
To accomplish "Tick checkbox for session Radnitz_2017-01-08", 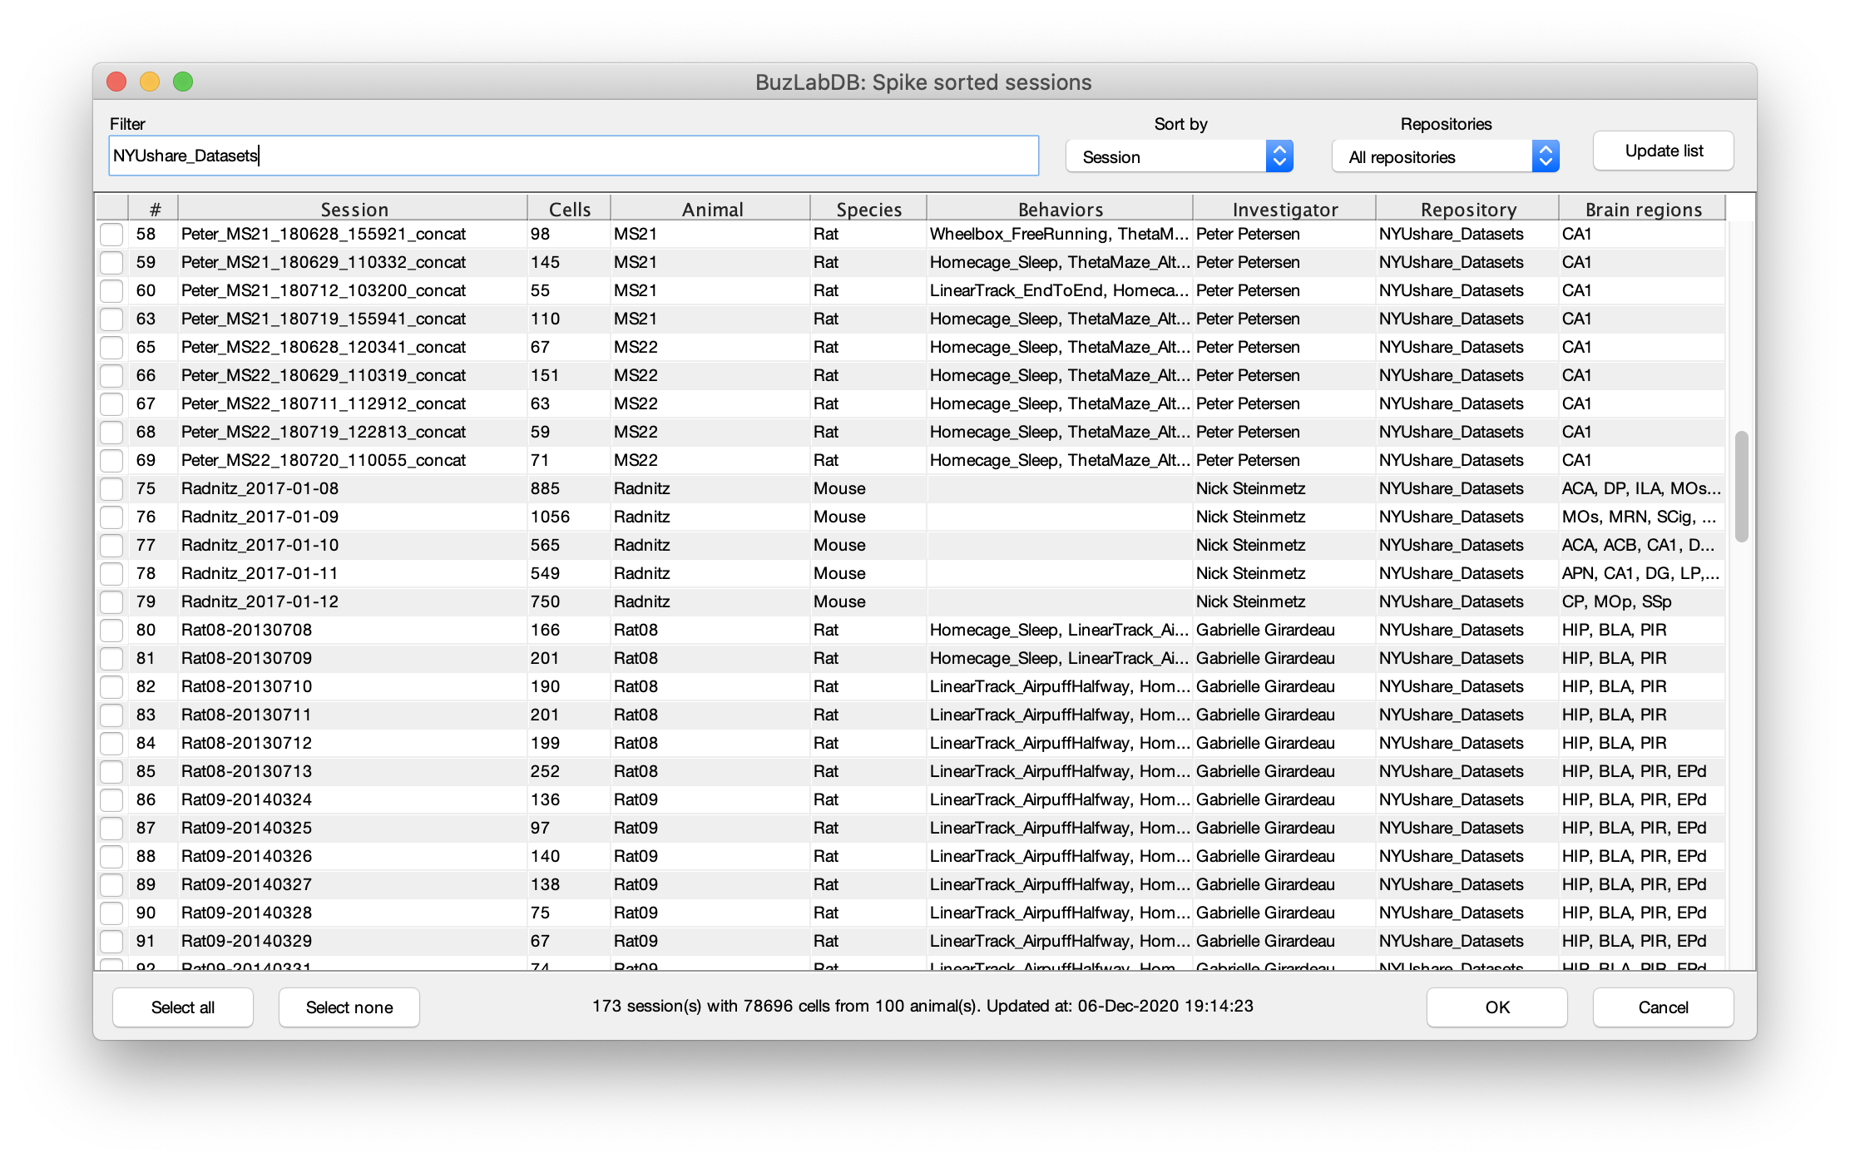I will click(x=111, y=489).
